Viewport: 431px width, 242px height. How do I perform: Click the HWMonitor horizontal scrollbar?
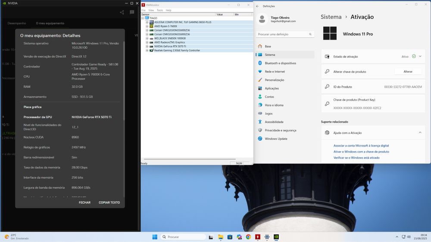(190, 159)
